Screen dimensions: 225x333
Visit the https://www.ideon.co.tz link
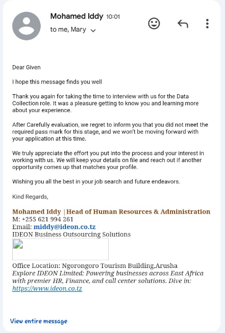(47, 288)
